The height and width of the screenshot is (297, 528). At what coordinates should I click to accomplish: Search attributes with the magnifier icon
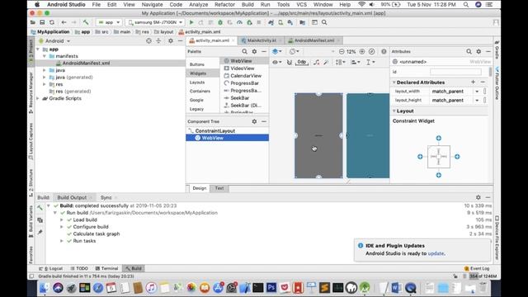tap(469, 51)
